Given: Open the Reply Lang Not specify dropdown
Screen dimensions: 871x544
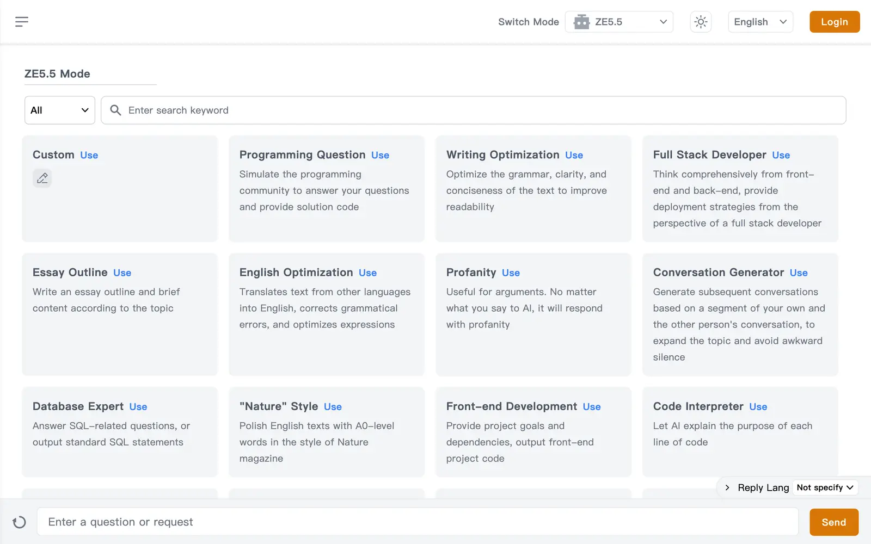Looking at the screenshot, I should (825, 487).
